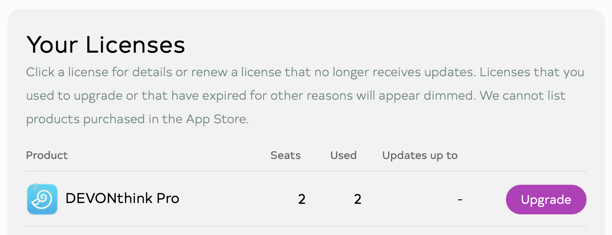Click the Used count for DEVONthink Pro
The height and width of the screenshot is (235, 612).
click(x=357, y=199)
